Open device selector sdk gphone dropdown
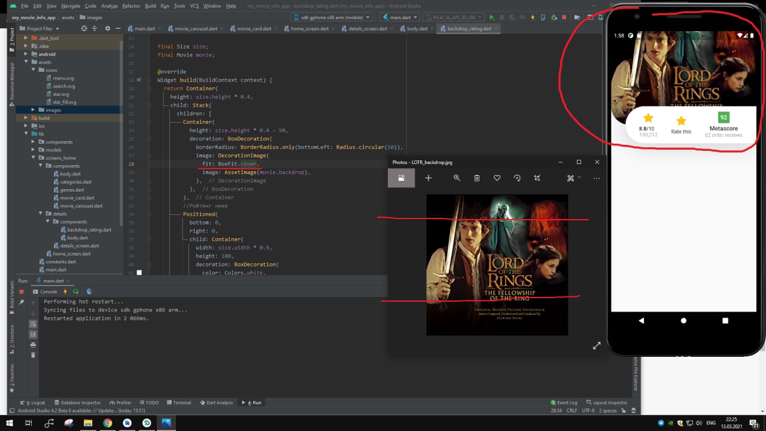Viewport: 766px width, 431px height. pyautogui.click(x=332, y=17)
